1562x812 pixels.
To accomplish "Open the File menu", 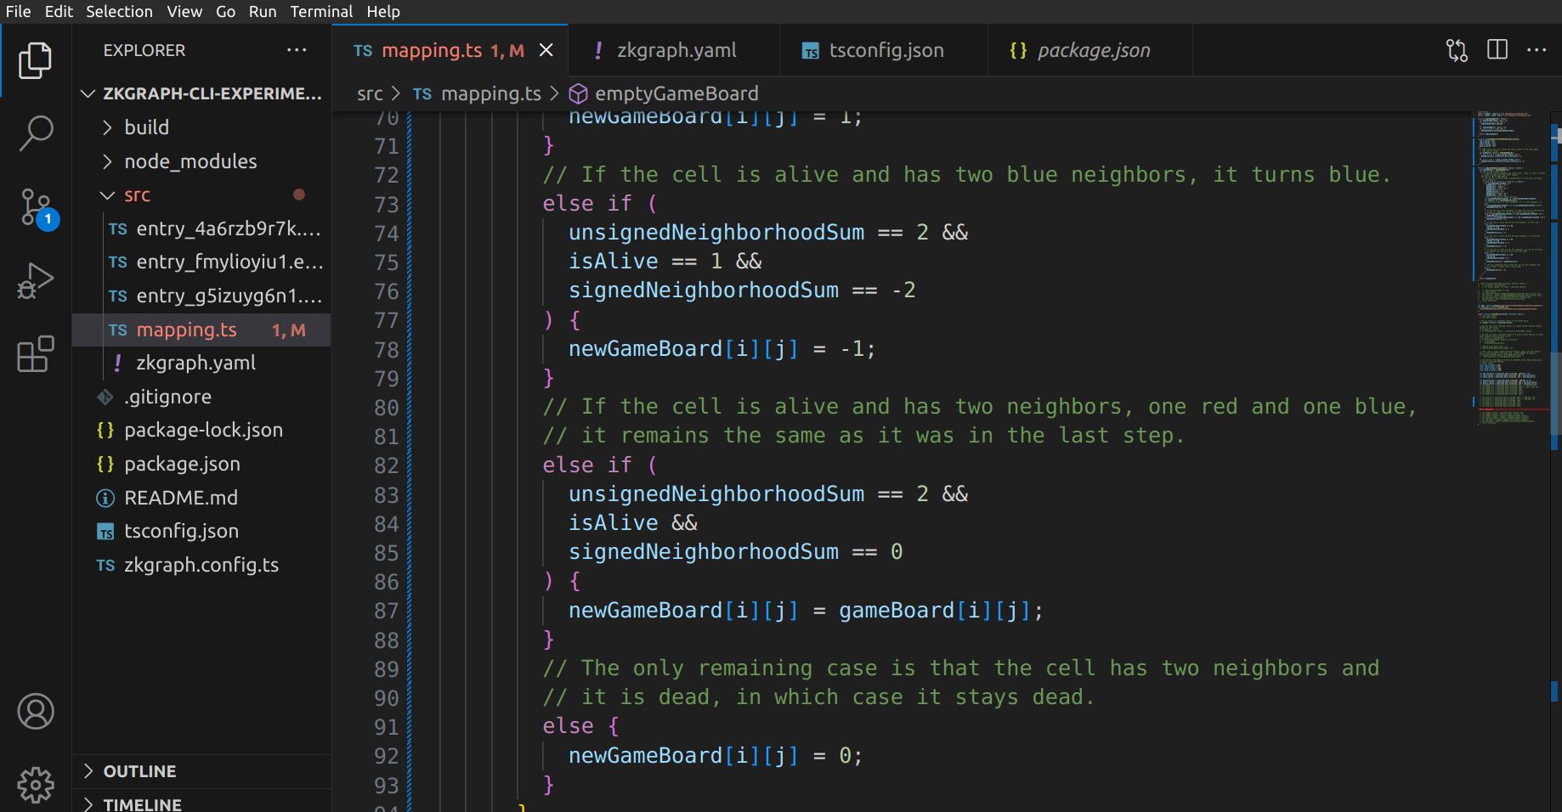I will tap(18, 11).
